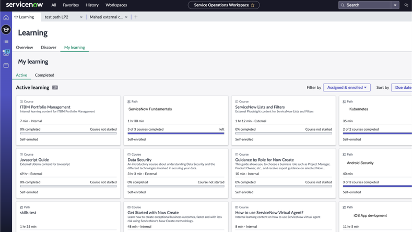
Task: Select the My learning tab
Action: pos(75,48)
